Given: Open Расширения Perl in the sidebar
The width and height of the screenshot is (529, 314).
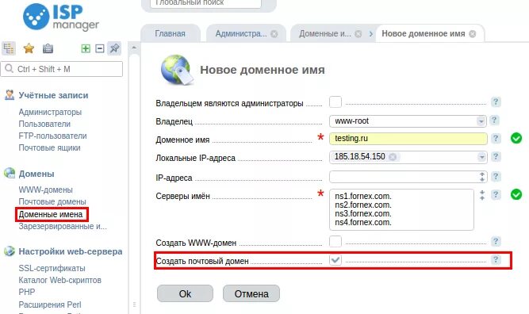Looking at the screenshot, I should pyautogui.click(x=50, y=304).
